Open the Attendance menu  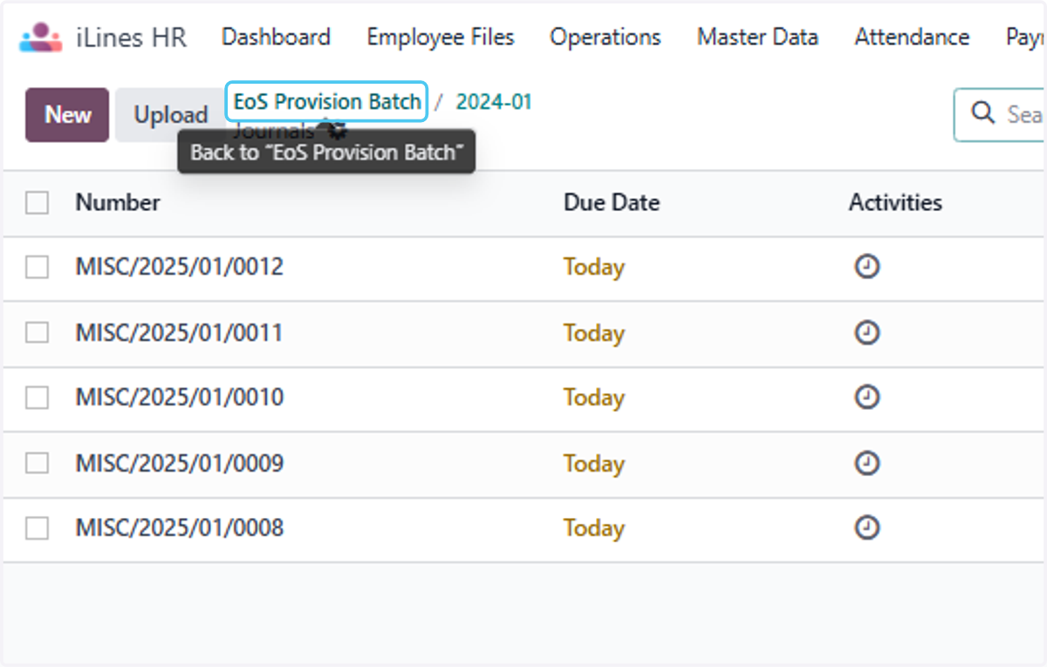(x=912, y=37)
